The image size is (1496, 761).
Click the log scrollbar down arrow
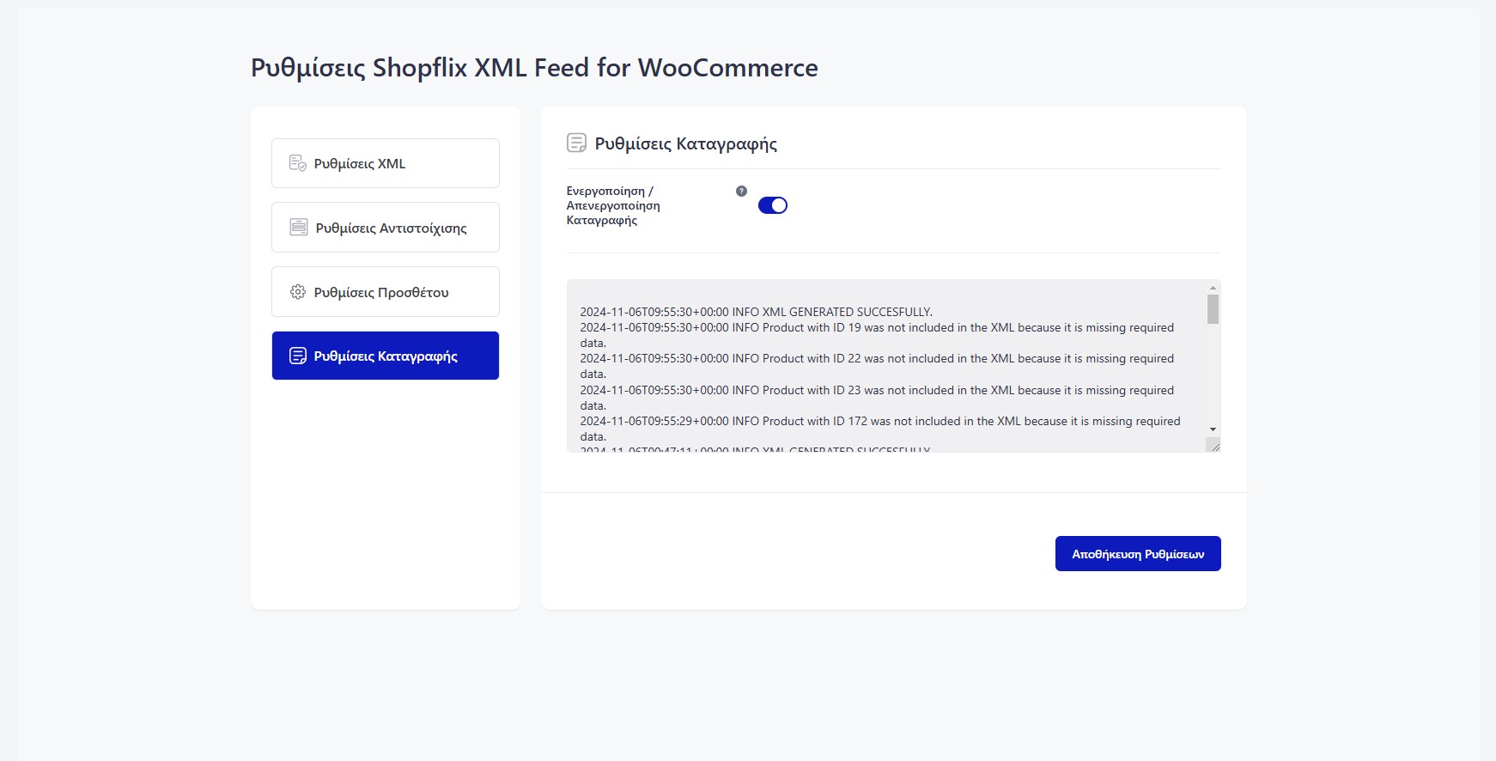point(1213,429)
